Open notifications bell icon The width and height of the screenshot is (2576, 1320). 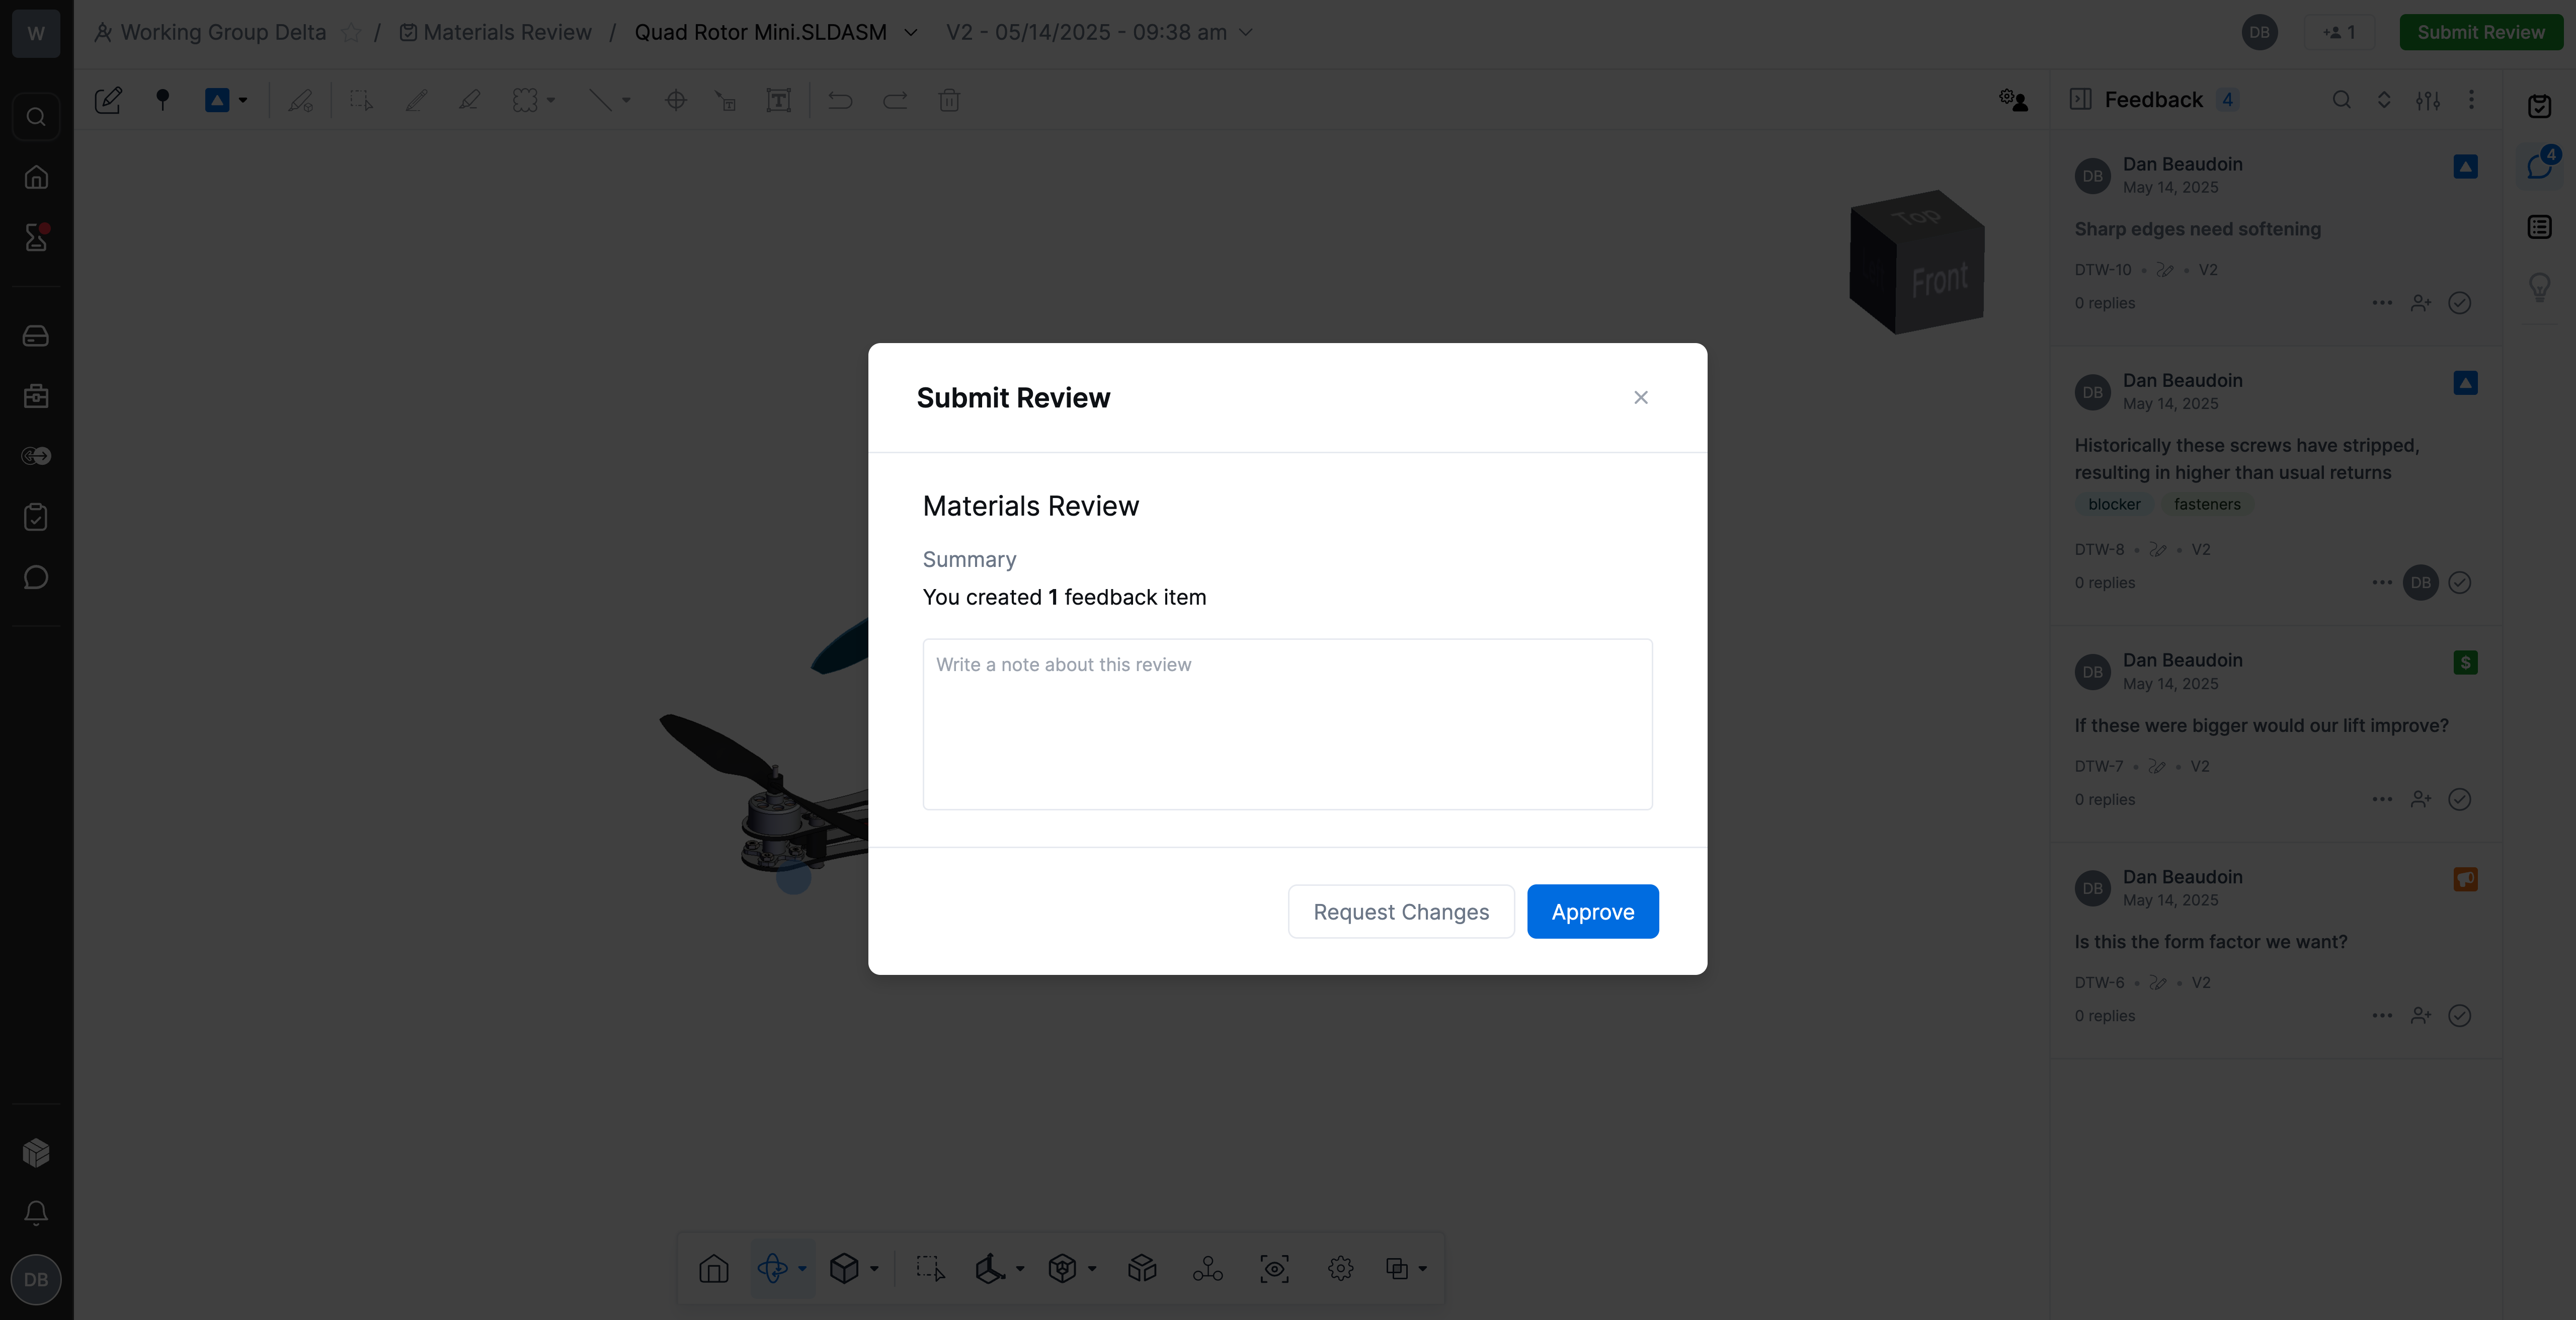point(36,1213)
